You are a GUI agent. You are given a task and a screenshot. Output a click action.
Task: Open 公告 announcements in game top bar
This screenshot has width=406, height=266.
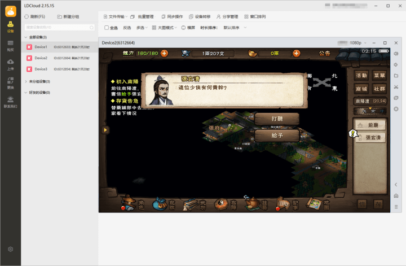324,54
